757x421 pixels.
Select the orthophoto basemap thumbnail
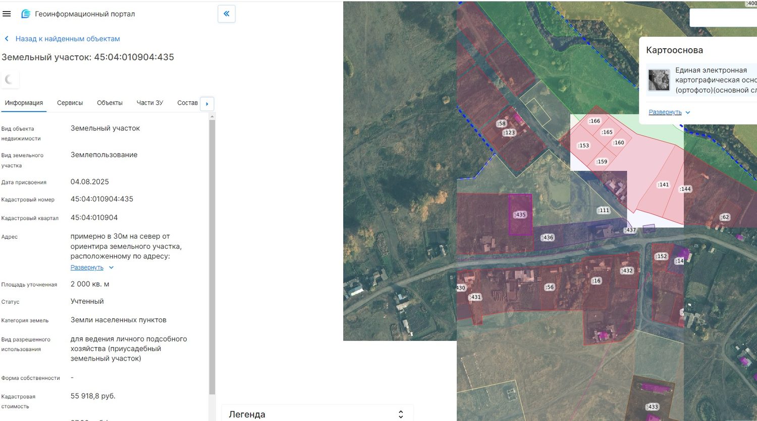coord(659,80)
